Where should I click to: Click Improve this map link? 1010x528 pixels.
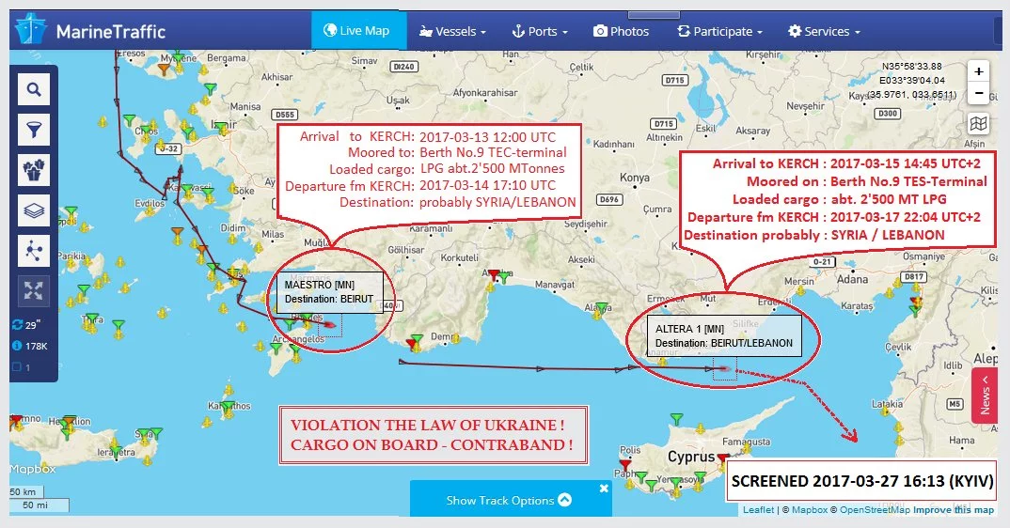click(954, 509)
